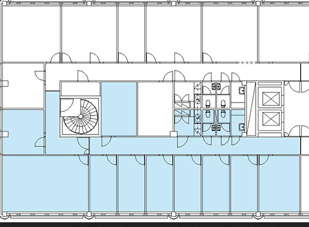The image size is (309, 227).
Task: Click the white room next to blue core room
Action: tap(155, 109)
